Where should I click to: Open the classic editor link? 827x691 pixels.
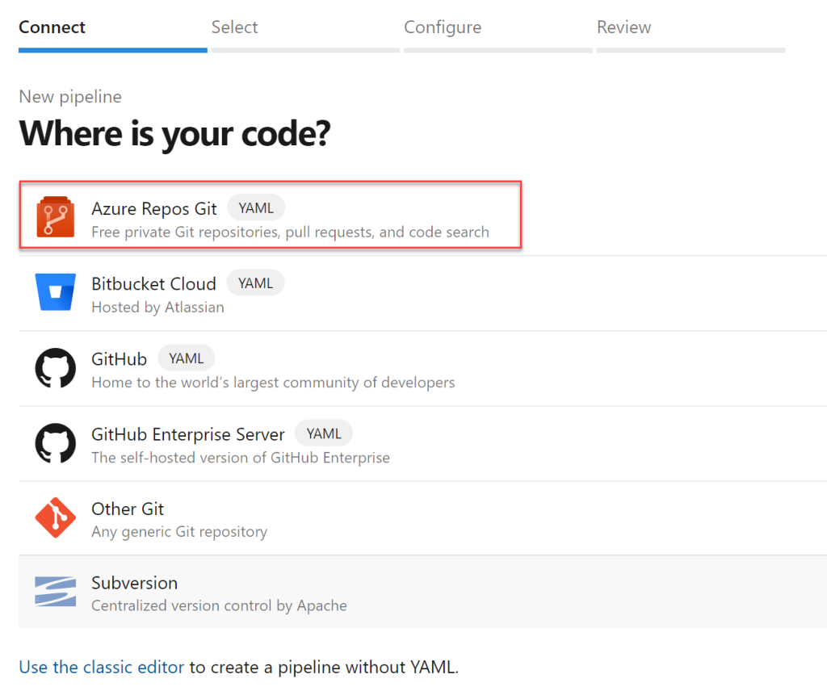click(x=102, y=667)
